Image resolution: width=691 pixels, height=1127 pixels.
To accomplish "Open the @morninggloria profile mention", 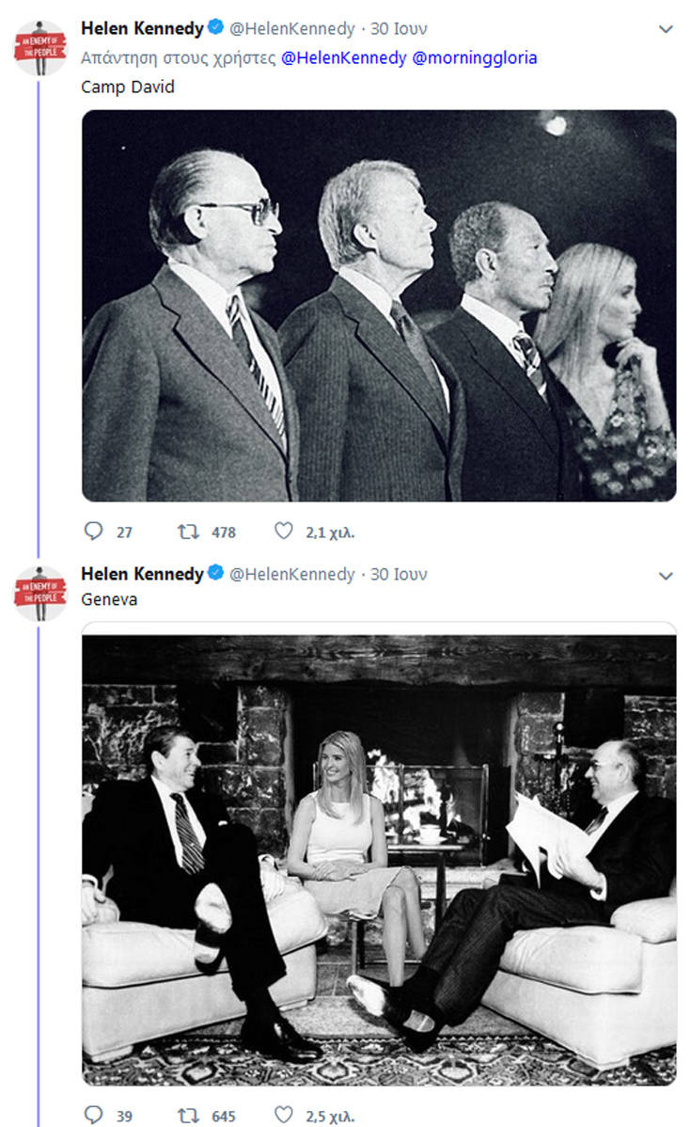I will (x=476, y=58).
